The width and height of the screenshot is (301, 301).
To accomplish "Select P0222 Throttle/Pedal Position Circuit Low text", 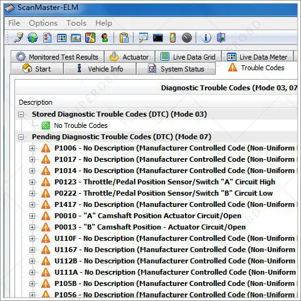I will point(164,193).
